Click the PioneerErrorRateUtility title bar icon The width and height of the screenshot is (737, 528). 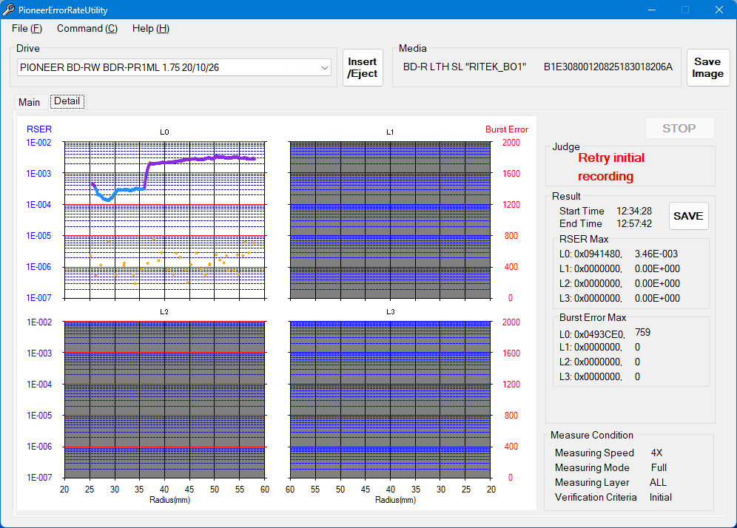point(8,10)
